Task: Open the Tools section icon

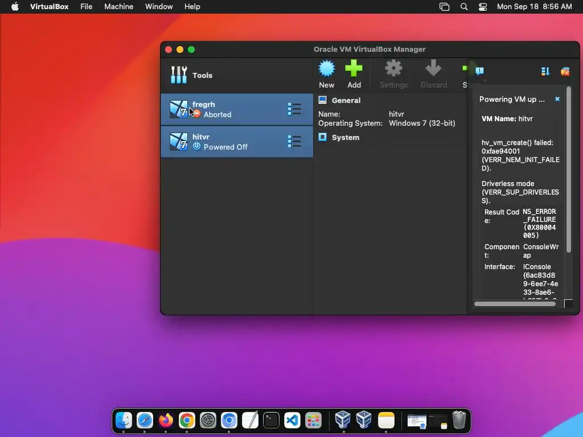Action: click(x=179, y=75)
